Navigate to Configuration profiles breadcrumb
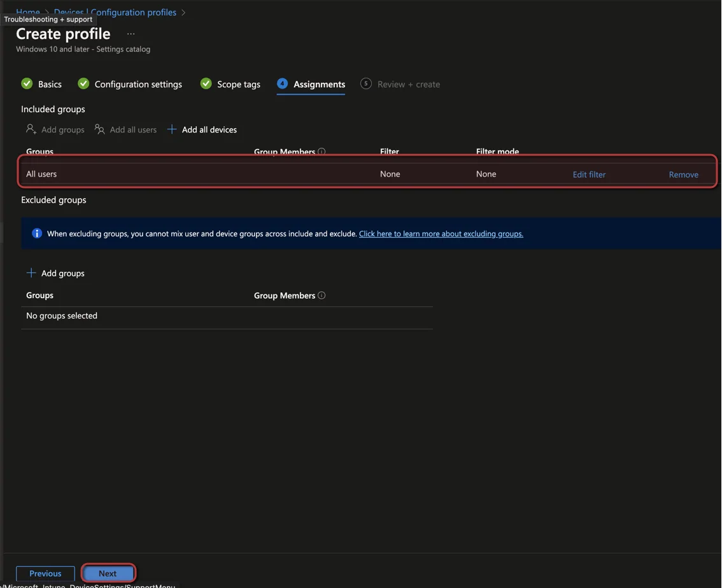The height and width of the screenshot is (588, 722). coord(133,13)
